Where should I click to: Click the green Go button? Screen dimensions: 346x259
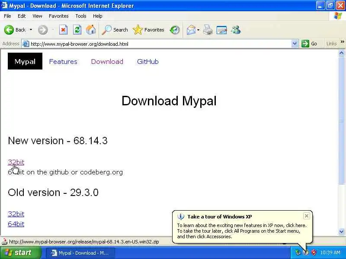pyautogui.click(x=309, y=44)
